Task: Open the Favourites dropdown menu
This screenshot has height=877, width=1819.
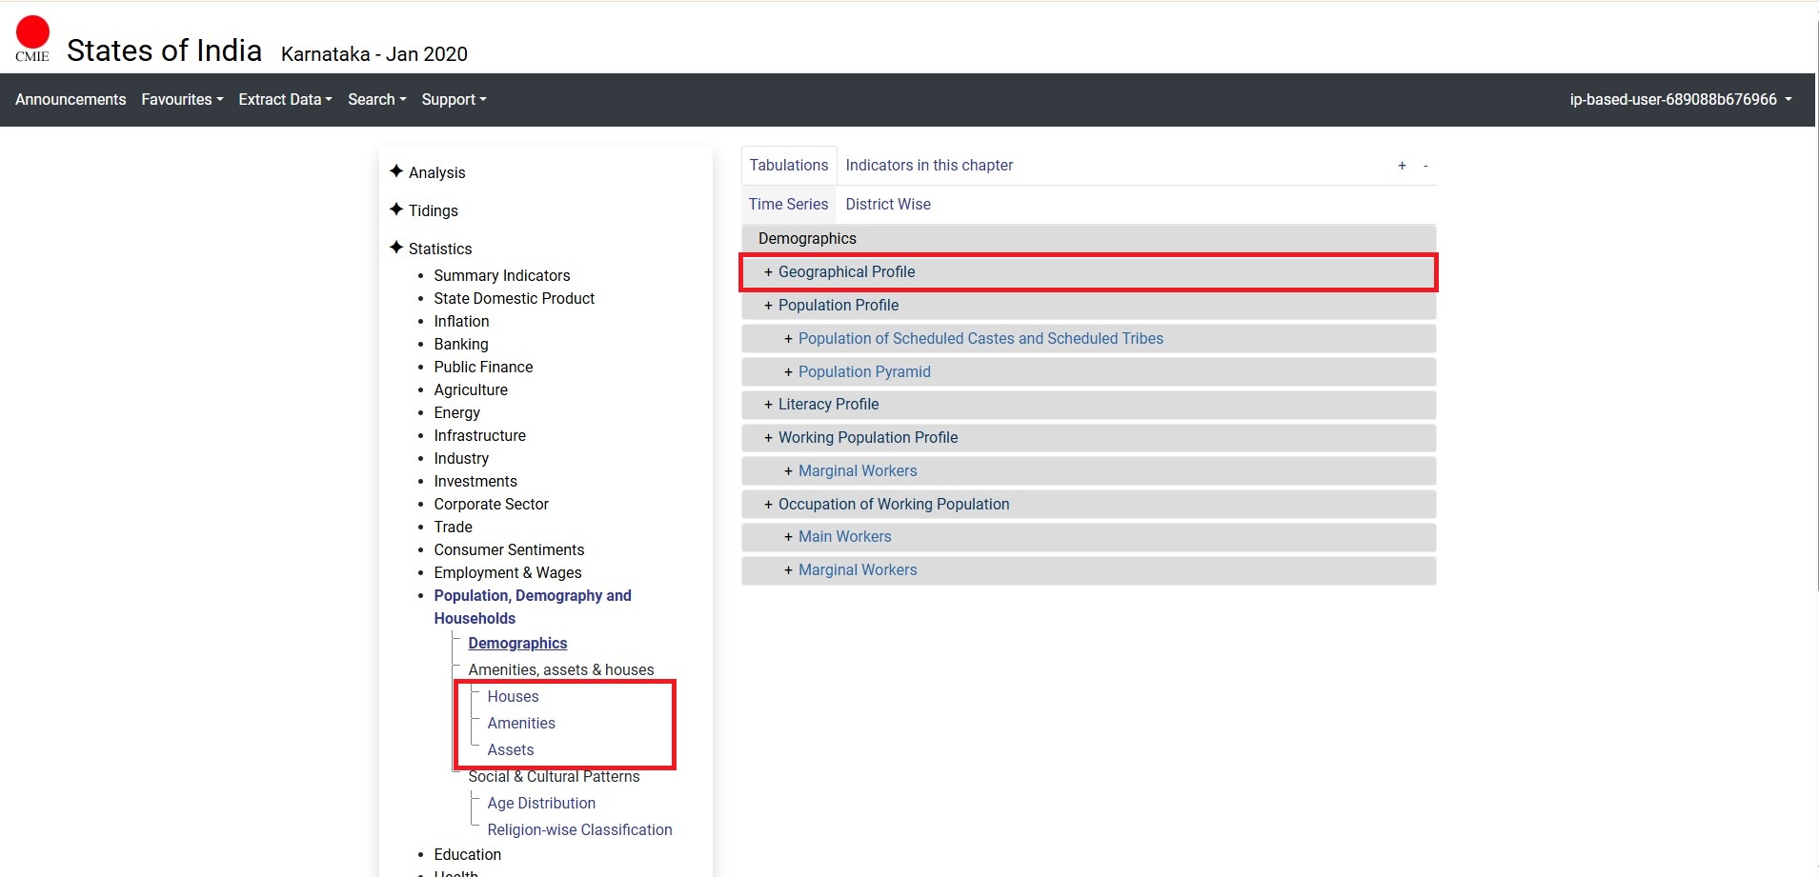Action: (x=182, y=100)
